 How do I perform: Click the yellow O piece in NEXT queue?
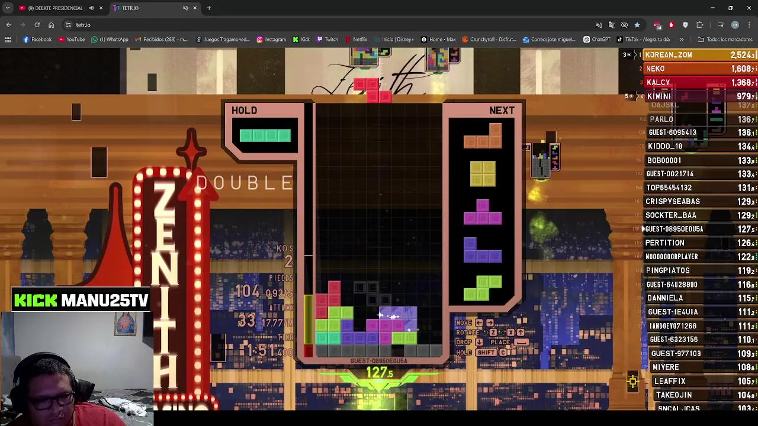[x=483, y=173]
